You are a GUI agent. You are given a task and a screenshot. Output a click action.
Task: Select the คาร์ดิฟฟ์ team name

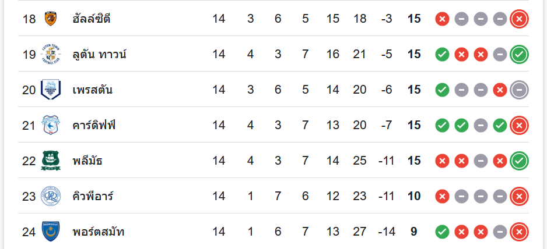[96, 125]
